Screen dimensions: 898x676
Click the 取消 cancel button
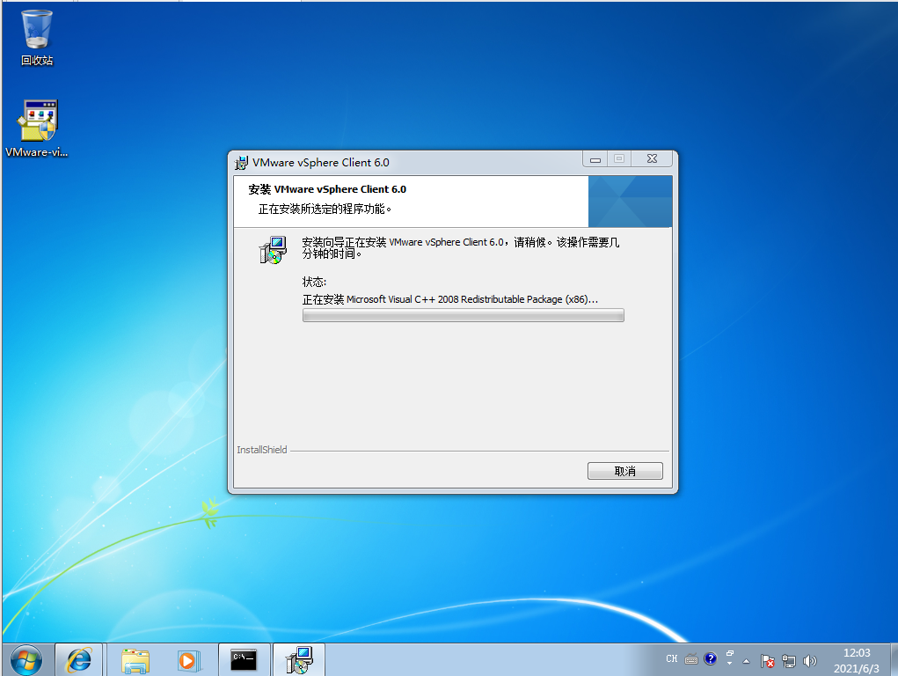coord(624,471)
